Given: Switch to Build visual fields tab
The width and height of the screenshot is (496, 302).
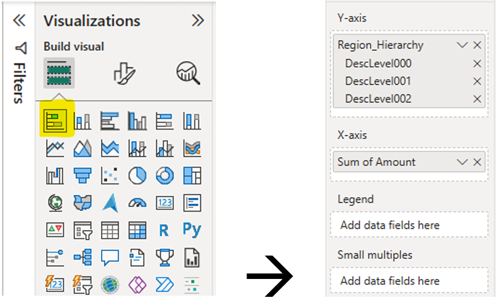Looking at the screenshot, I should click(59, 73).
